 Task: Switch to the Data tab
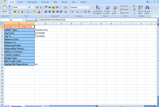[x=55, y=2]
